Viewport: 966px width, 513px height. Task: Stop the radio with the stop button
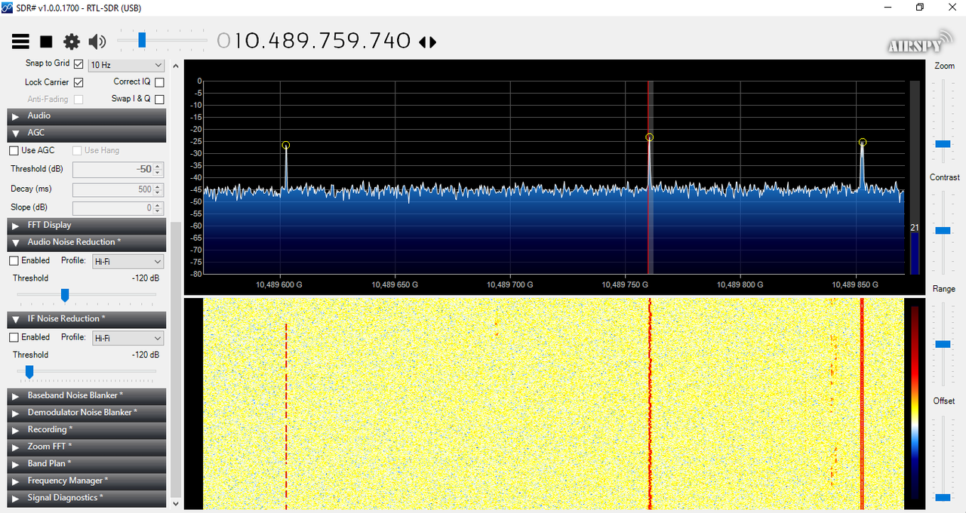(46, 41)
